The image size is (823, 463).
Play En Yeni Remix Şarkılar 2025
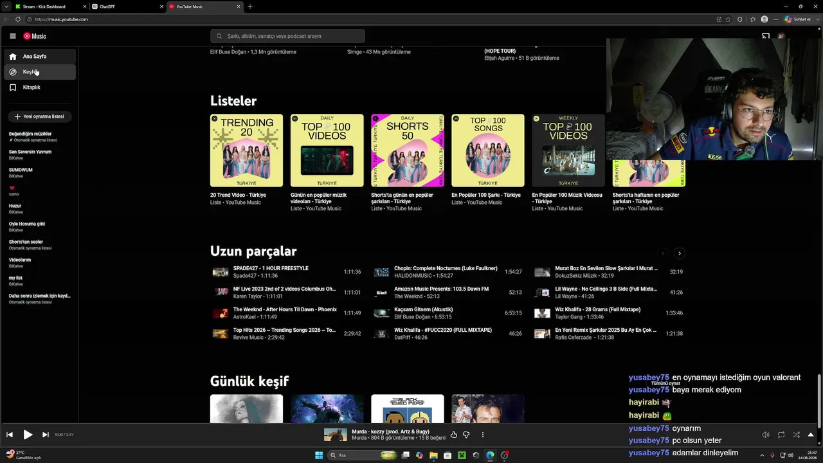[608, 334]
